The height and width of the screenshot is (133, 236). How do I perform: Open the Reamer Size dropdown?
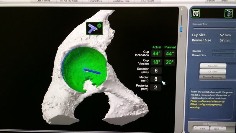click(x=224, y=55)
